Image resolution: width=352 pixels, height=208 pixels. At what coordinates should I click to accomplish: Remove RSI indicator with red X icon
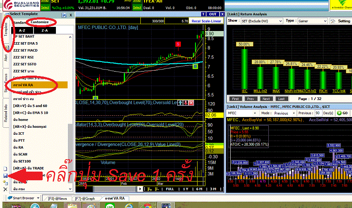click(191, 103)
